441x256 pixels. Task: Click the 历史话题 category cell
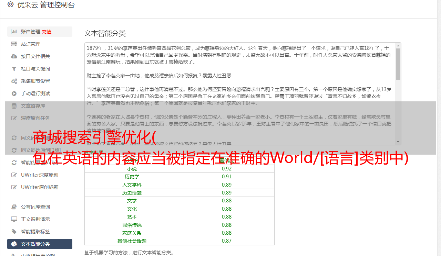pyautogui.click(x=132, y=193)
